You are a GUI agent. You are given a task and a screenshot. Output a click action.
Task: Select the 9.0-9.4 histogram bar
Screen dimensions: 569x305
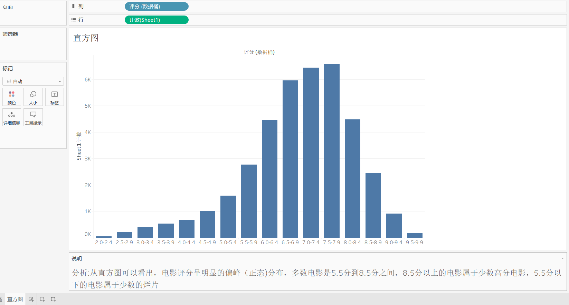[x=394, y=226]
